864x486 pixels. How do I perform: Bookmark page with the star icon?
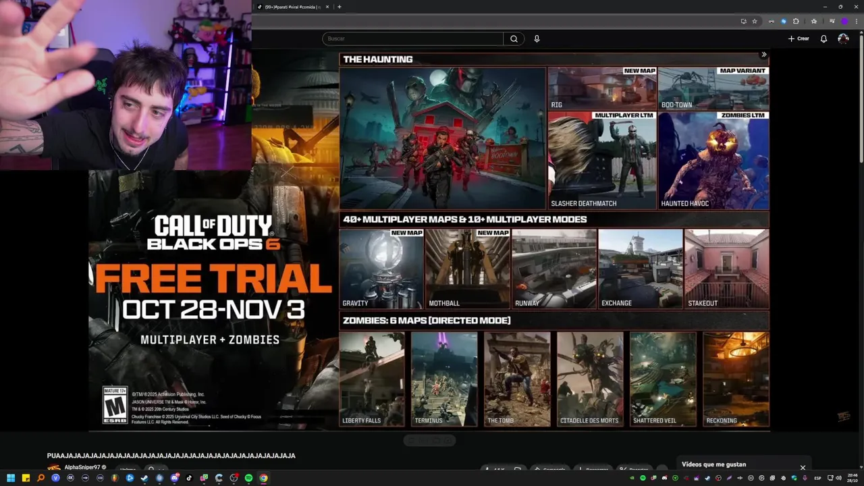755,21
